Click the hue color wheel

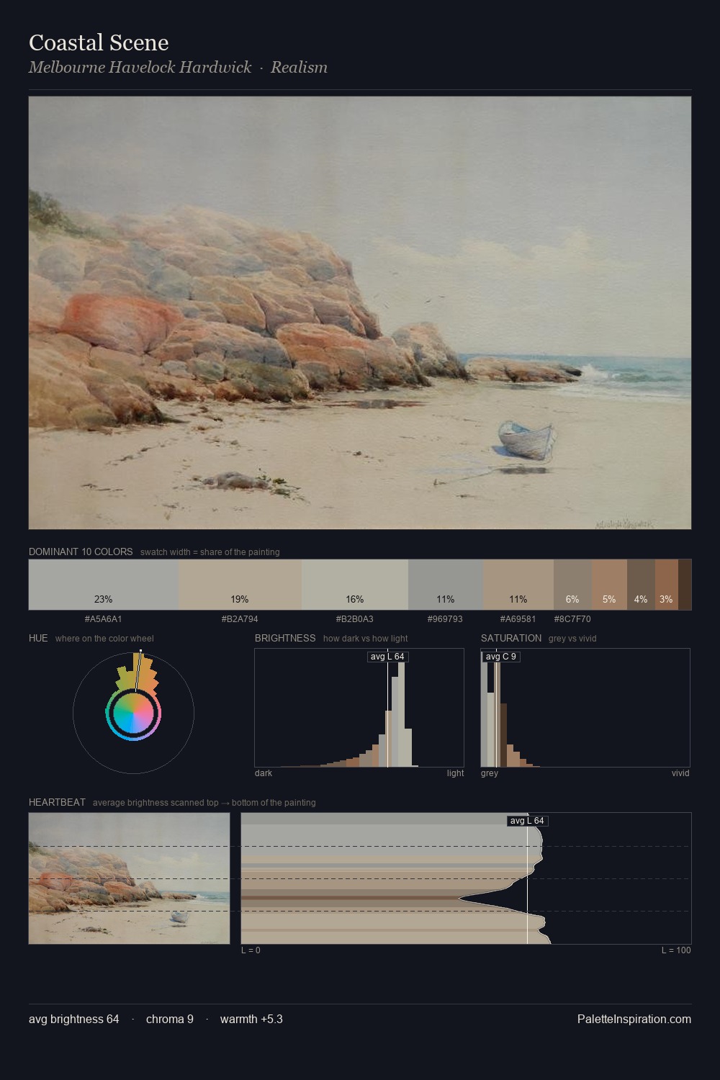pos(133,714)
